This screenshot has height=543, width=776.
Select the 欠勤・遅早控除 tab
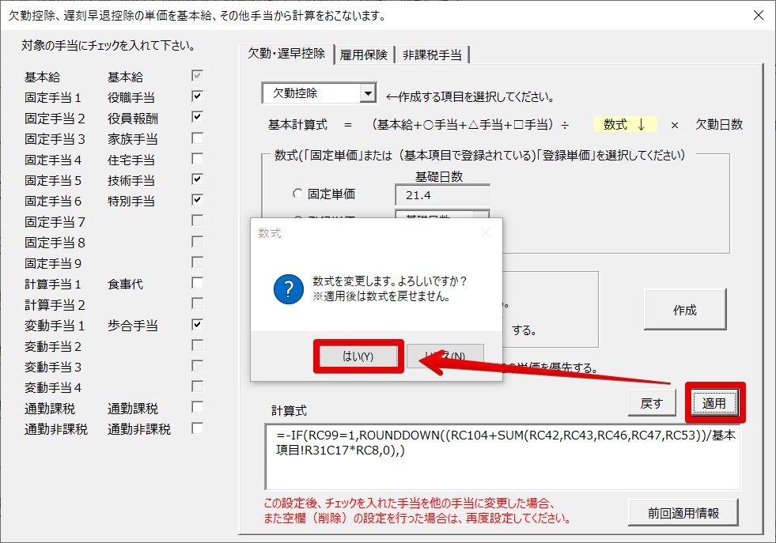click(x=286, y=54)
